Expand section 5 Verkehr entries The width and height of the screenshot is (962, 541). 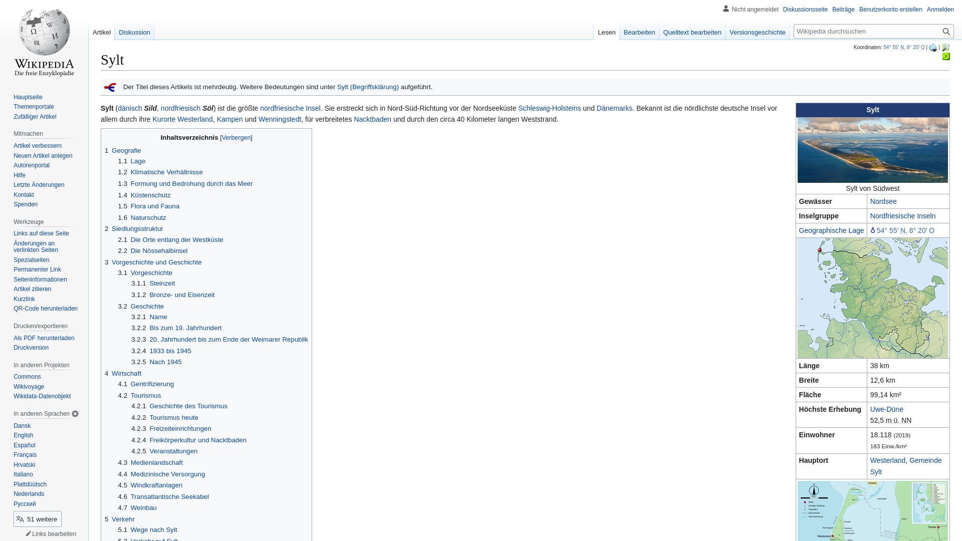123,518
